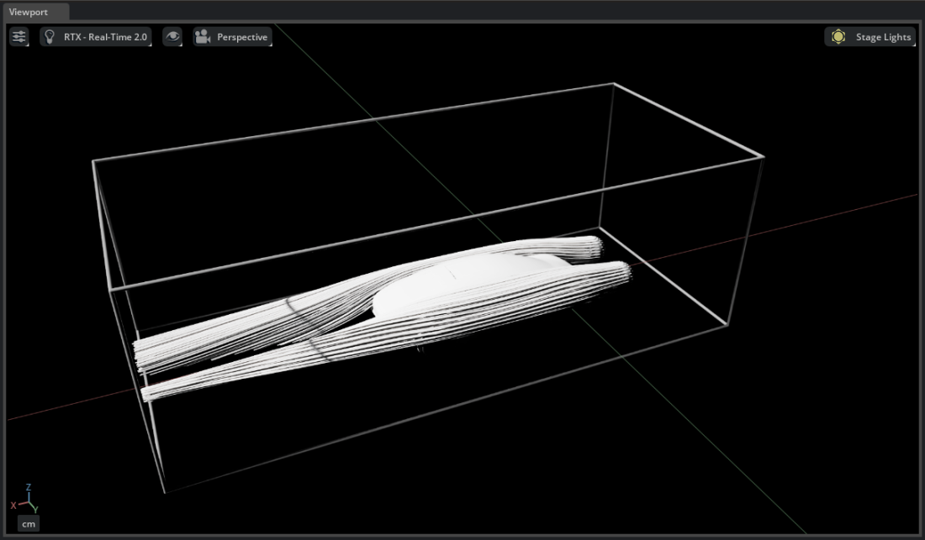Click the red X axis gizmo label
The width and height of the screenshot is (925, 540).
13,505
